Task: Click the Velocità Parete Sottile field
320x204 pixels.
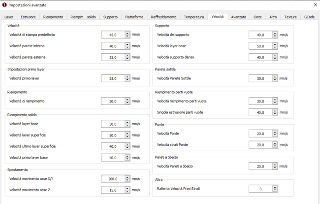Action: [x=260, y=78]
